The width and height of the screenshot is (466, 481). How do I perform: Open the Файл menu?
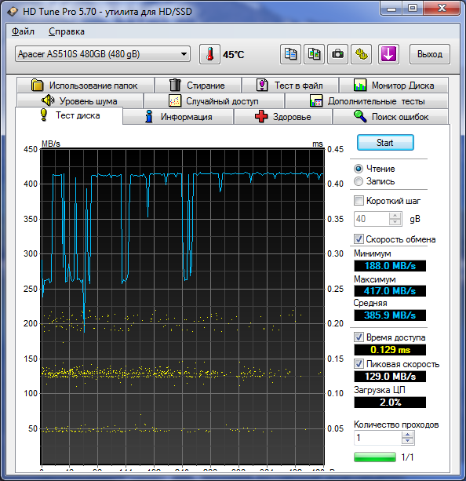[23, 31]
